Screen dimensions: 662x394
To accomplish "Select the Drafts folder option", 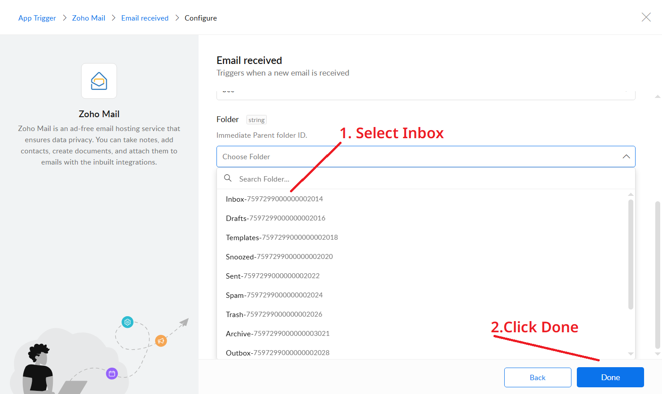I will tap(276, 218).
